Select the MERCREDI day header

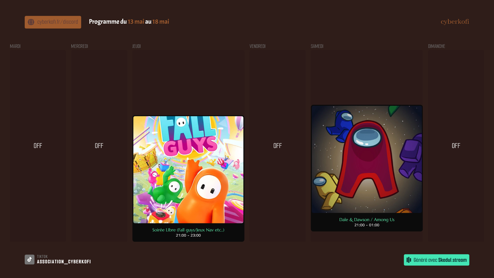tap(80, 46)
